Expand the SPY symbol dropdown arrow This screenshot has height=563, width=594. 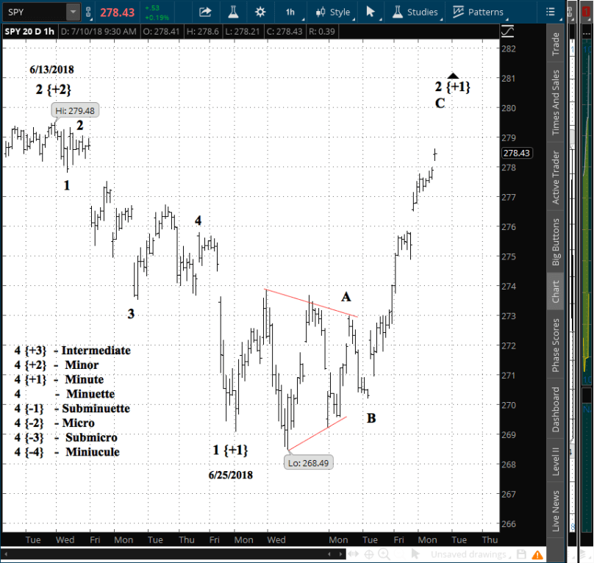(x=73, y=12)
